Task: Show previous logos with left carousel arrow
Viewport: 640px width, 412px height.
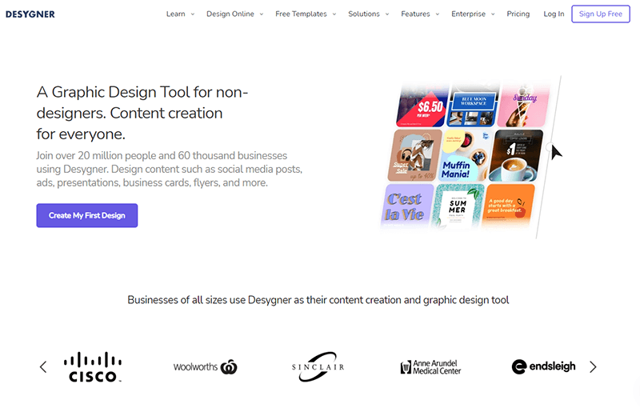Action: click(x=43, y=367)
